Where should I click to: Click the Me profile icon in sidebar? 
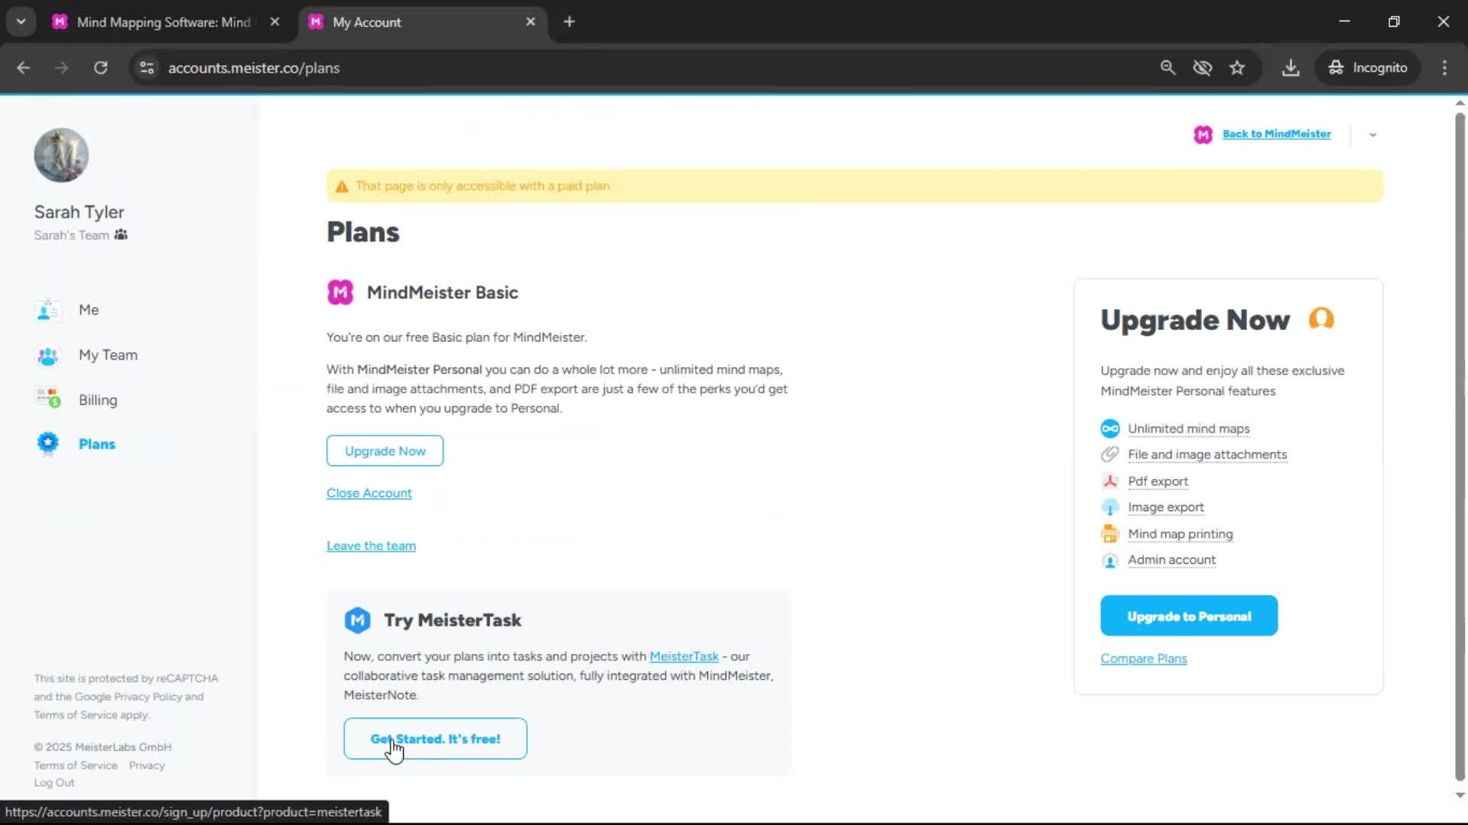point(47,310)
